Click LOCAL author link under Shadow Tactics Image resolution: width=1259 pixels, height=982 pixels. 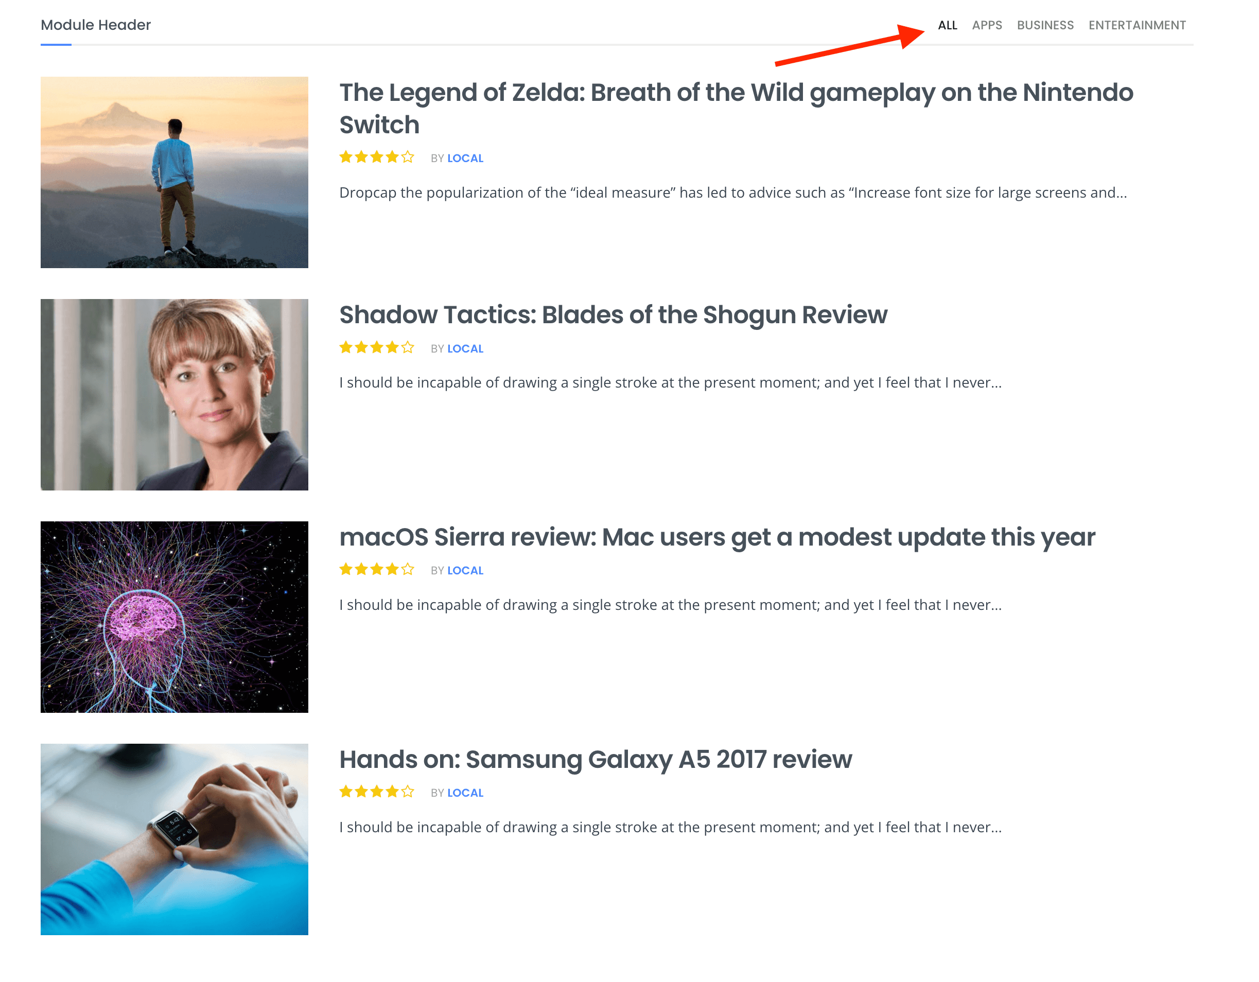coord(465,348)
